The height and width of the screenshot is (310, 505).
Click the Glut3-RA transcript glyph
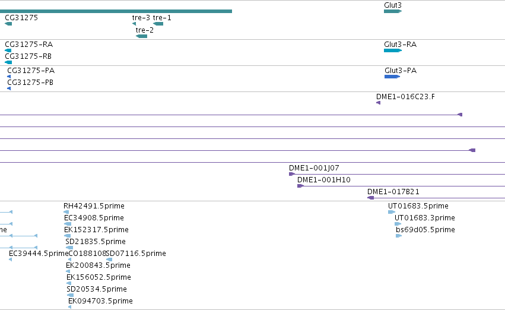[x=393, y=50]
